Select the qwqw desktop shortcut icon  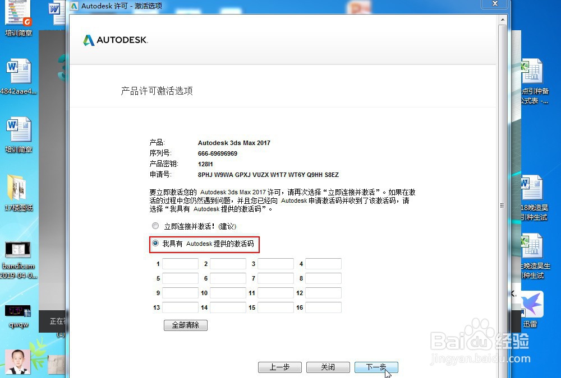point(19,316)
